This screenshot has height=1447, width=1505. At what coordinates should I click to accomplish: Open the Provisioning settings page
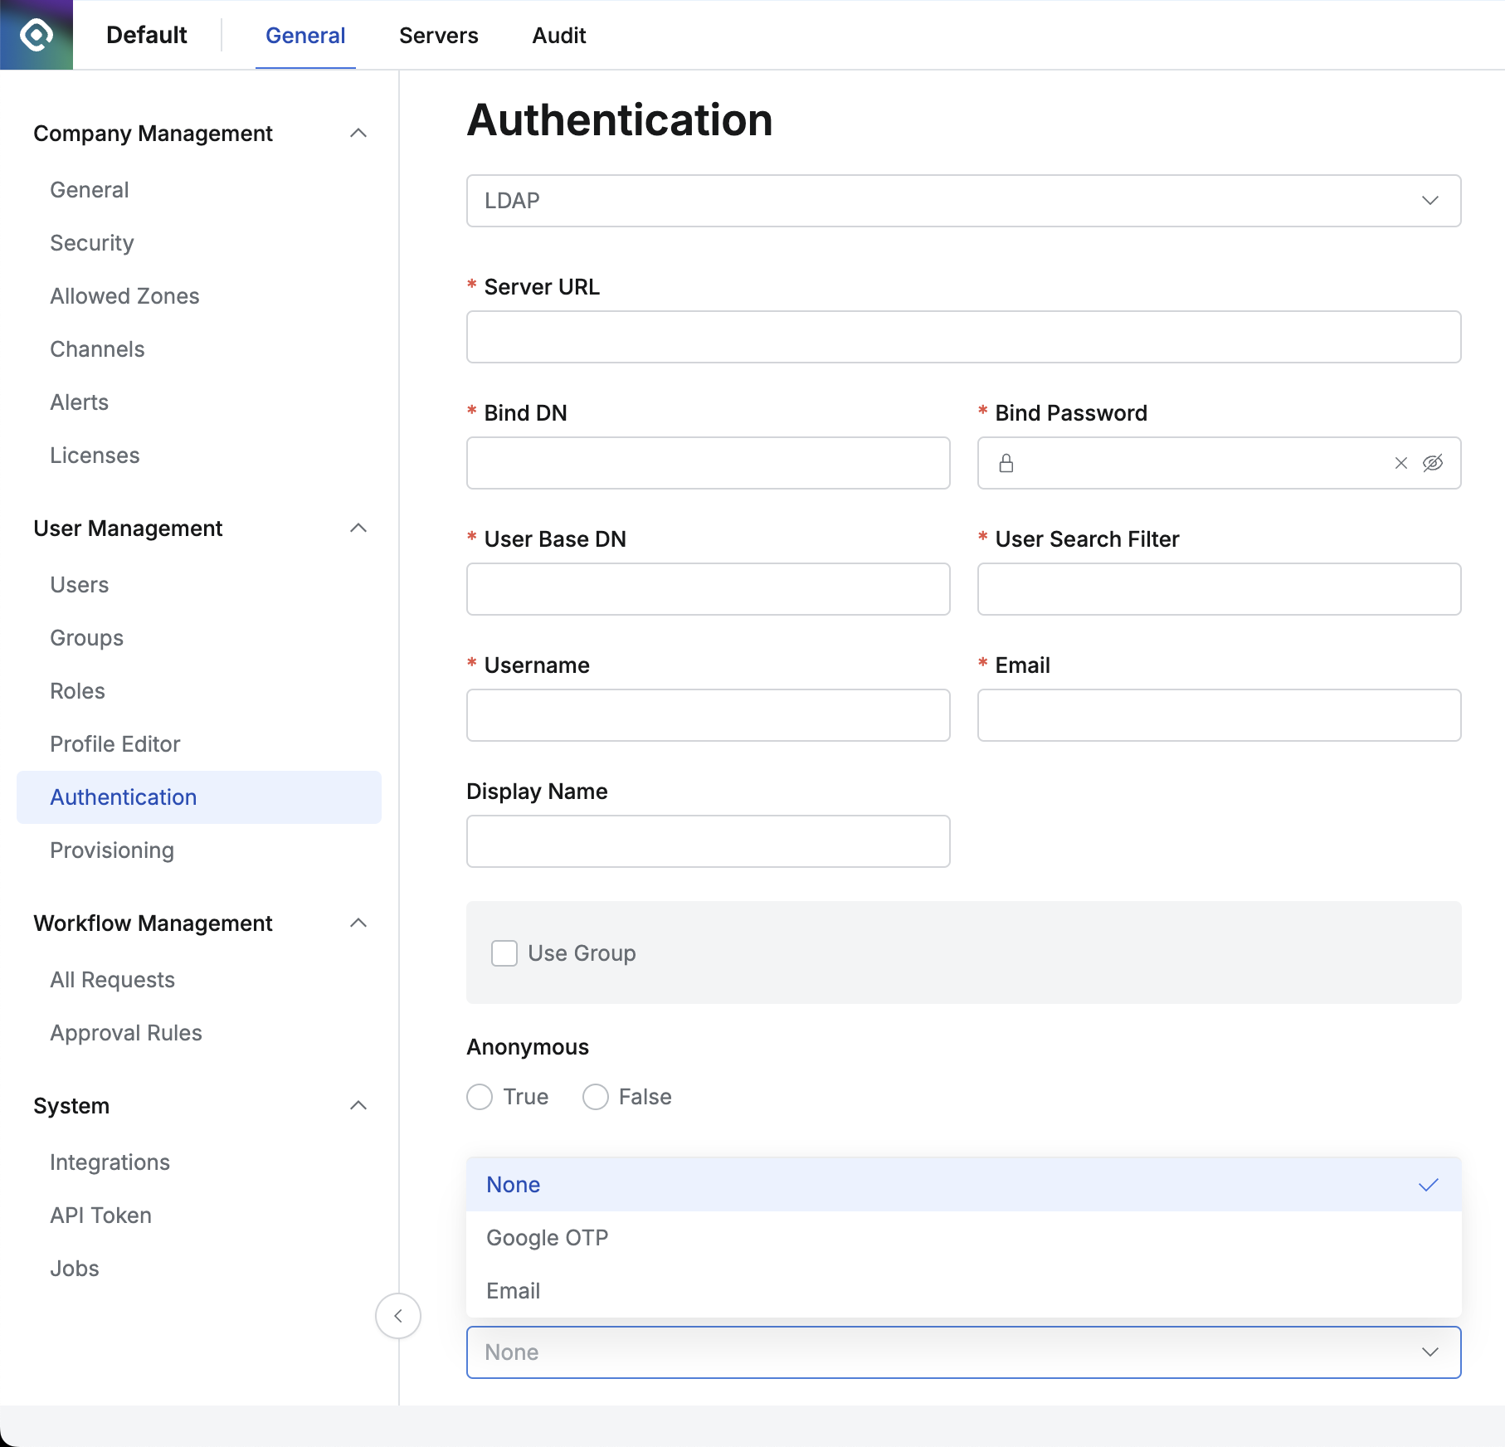(111, 850)
